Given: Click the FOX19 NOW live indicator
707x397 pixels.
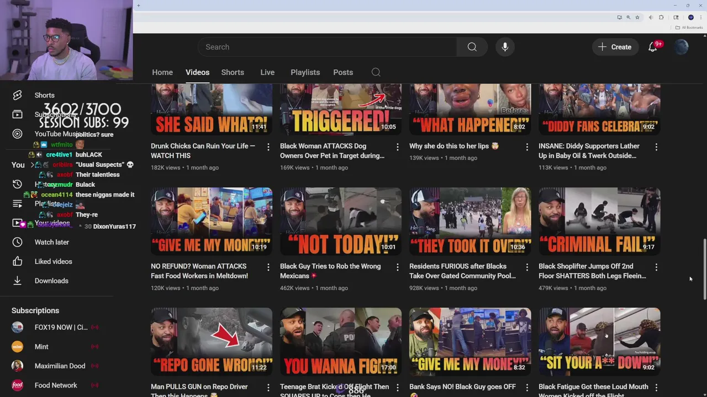Looking at the screenshot, I should [94, 328].
